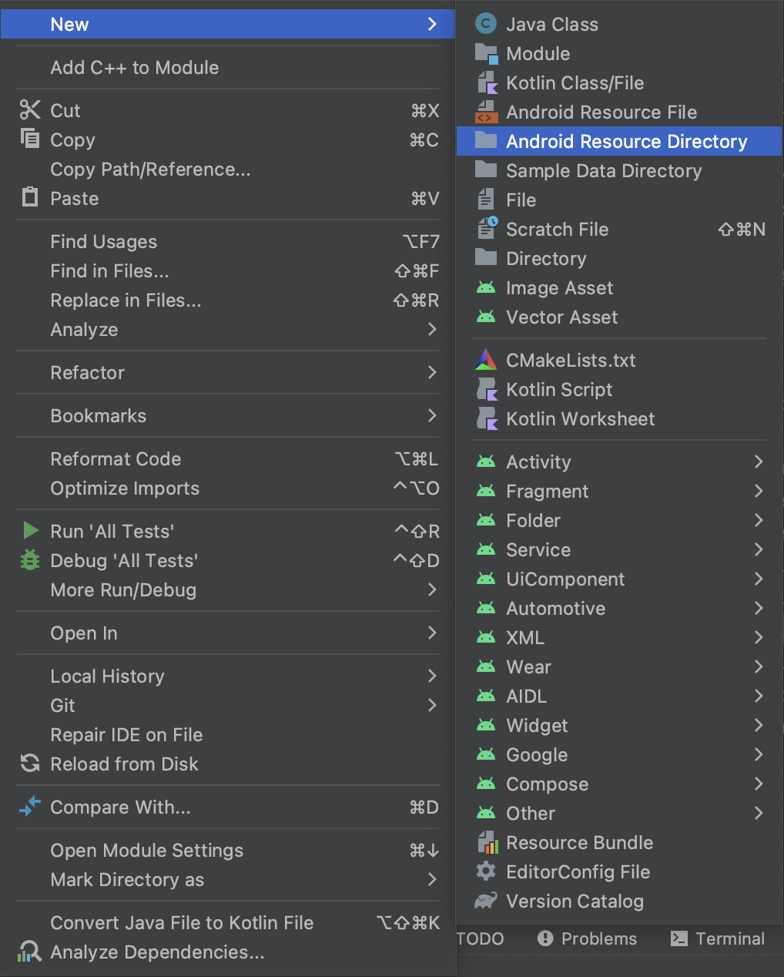The image size is (784, 977).
Task: Open the Wear submenu entry
Action: 619,667
